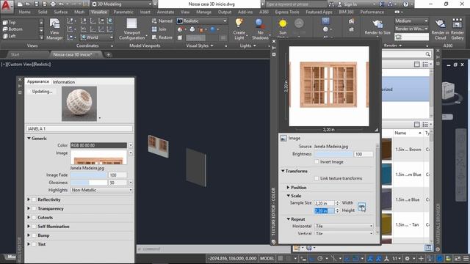The height and width of the screenshot is (264, 470).
Task: Enable the Transparency checkbox
Action: tap(35, 208)
